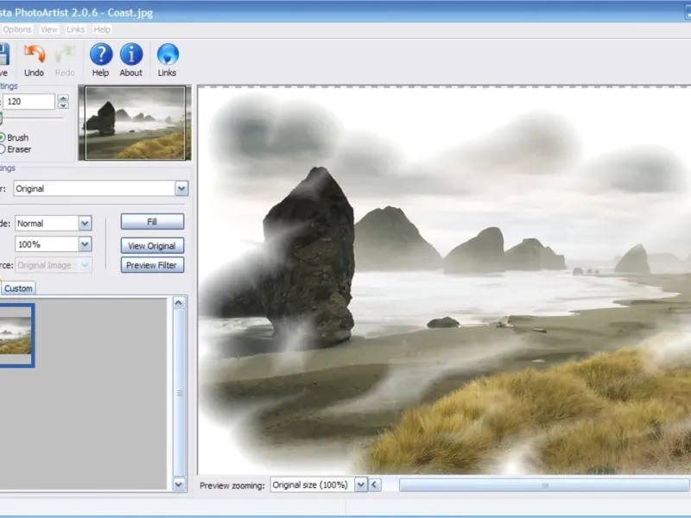Viewport: 691px width, 518px height.
Task: Open the 100% opacity dropdown
Action: [85, 244]
